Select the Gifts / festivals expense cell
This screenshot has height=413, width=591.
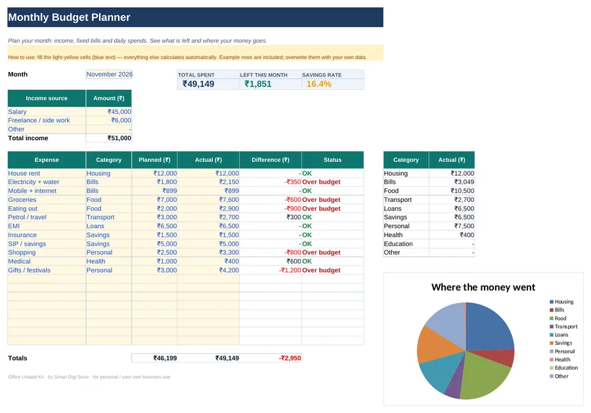point(47,270)
